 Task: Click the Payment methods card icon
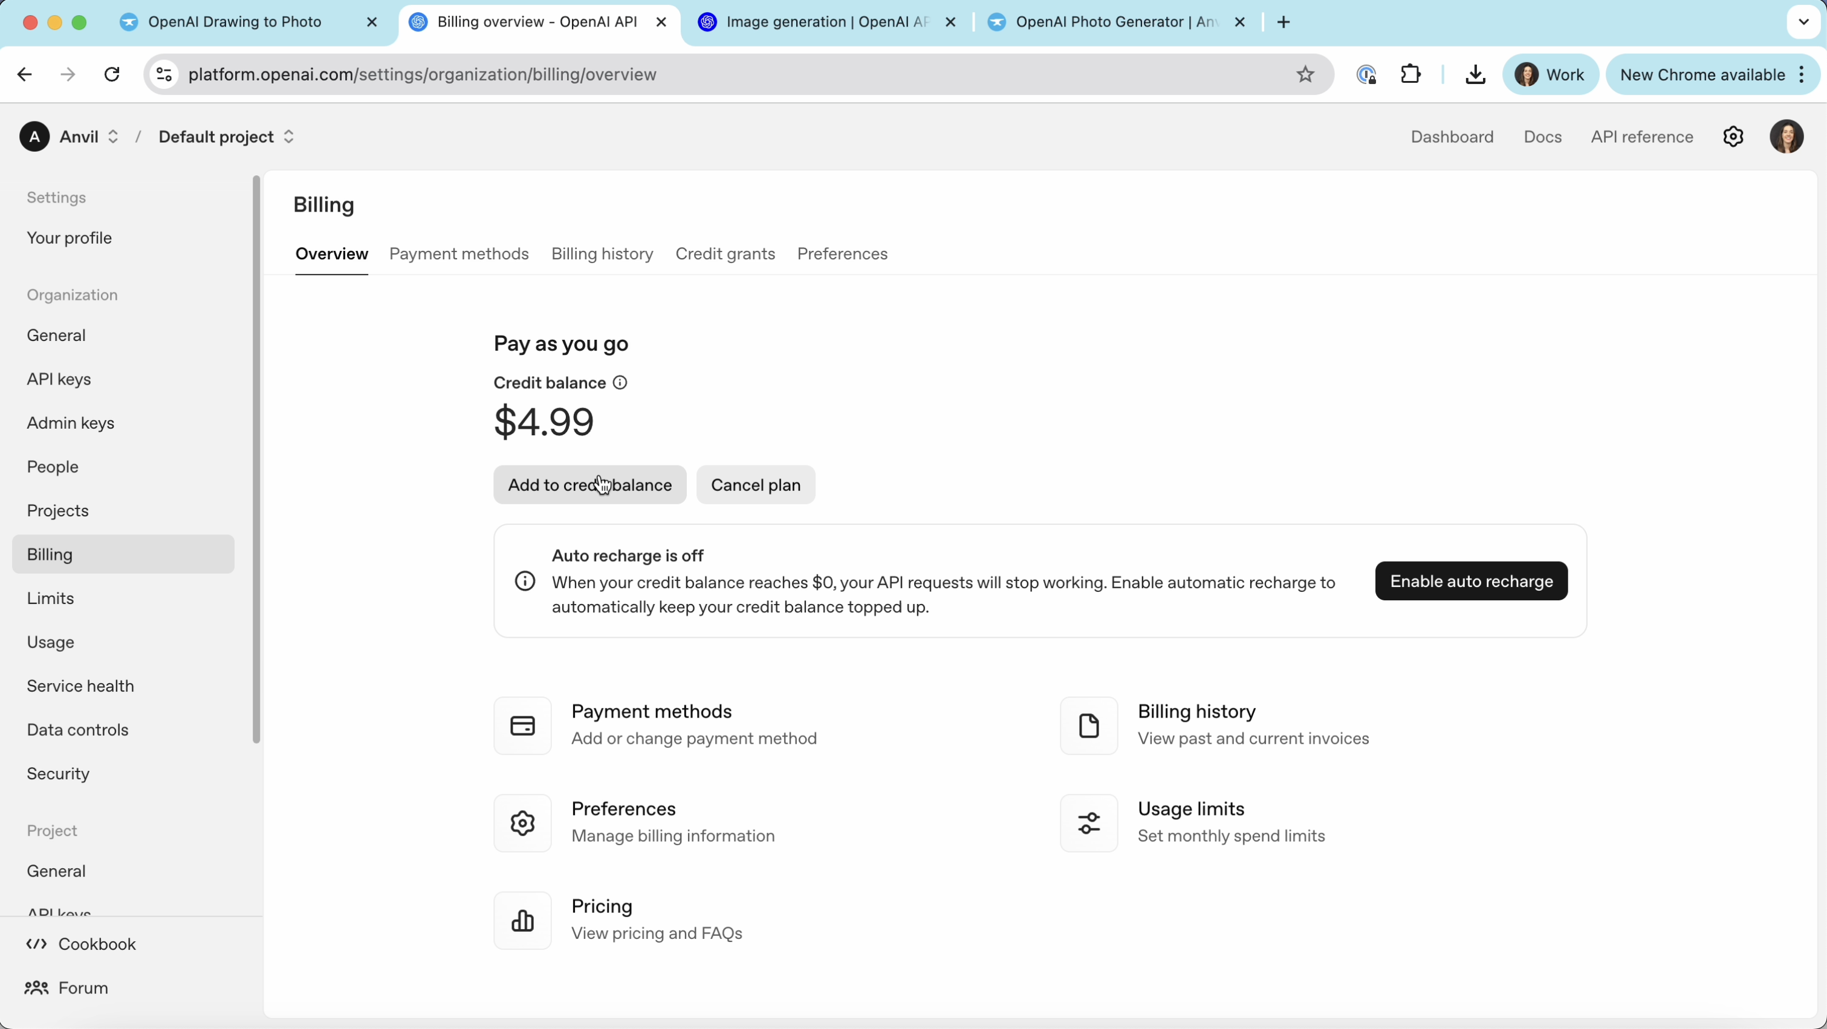[523, 726]
